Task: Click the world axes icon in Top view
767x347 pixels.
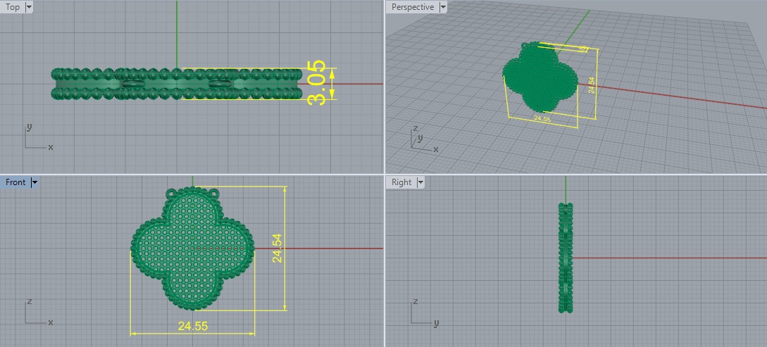Action: click(38, 137)
